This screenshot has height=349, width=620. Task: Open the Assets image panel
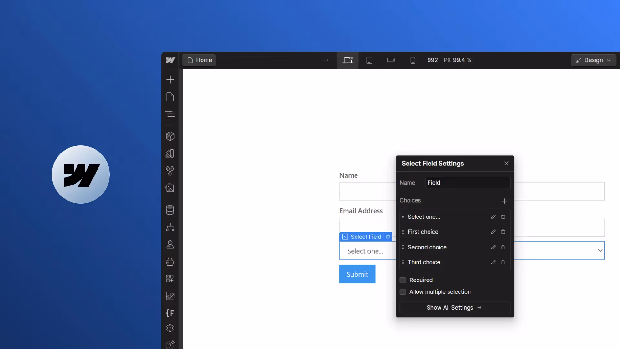[170, 188]
